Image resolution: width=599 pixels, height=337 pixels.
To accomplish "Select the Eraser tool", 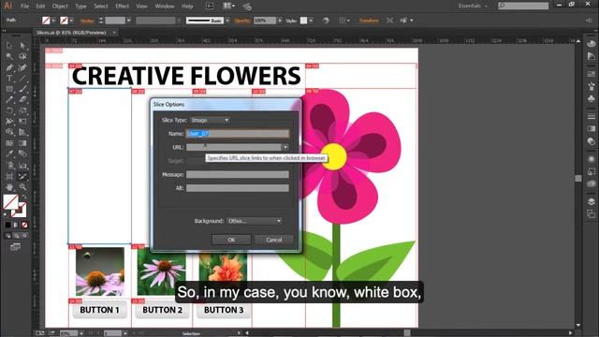I will (x=22, y=100).
